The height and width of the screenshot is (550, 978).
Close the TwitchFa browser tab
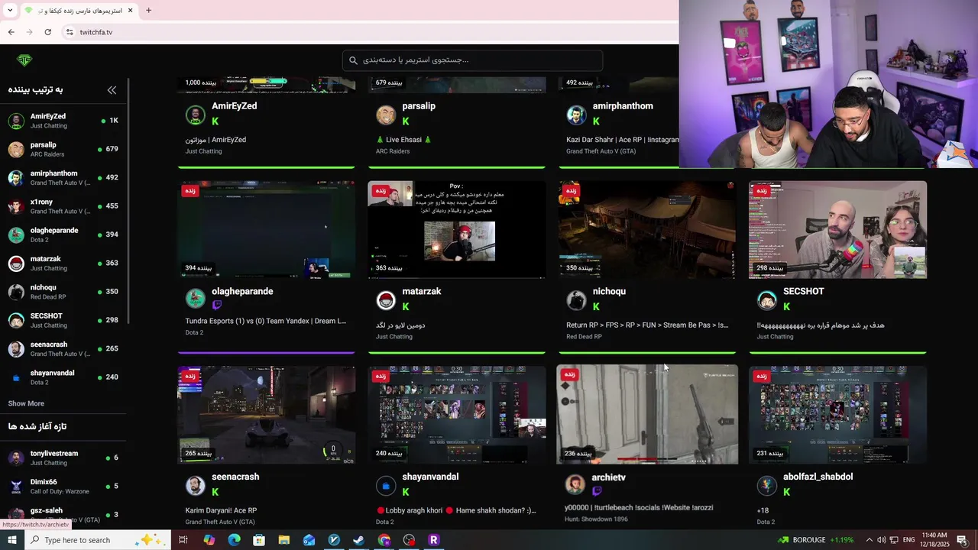[131, 11]
